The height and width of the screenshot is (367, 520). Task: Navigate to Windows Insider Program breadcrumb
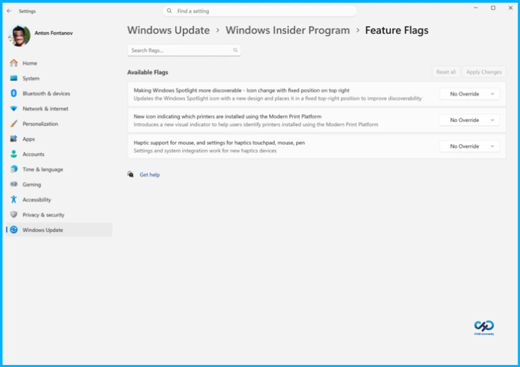288,30
